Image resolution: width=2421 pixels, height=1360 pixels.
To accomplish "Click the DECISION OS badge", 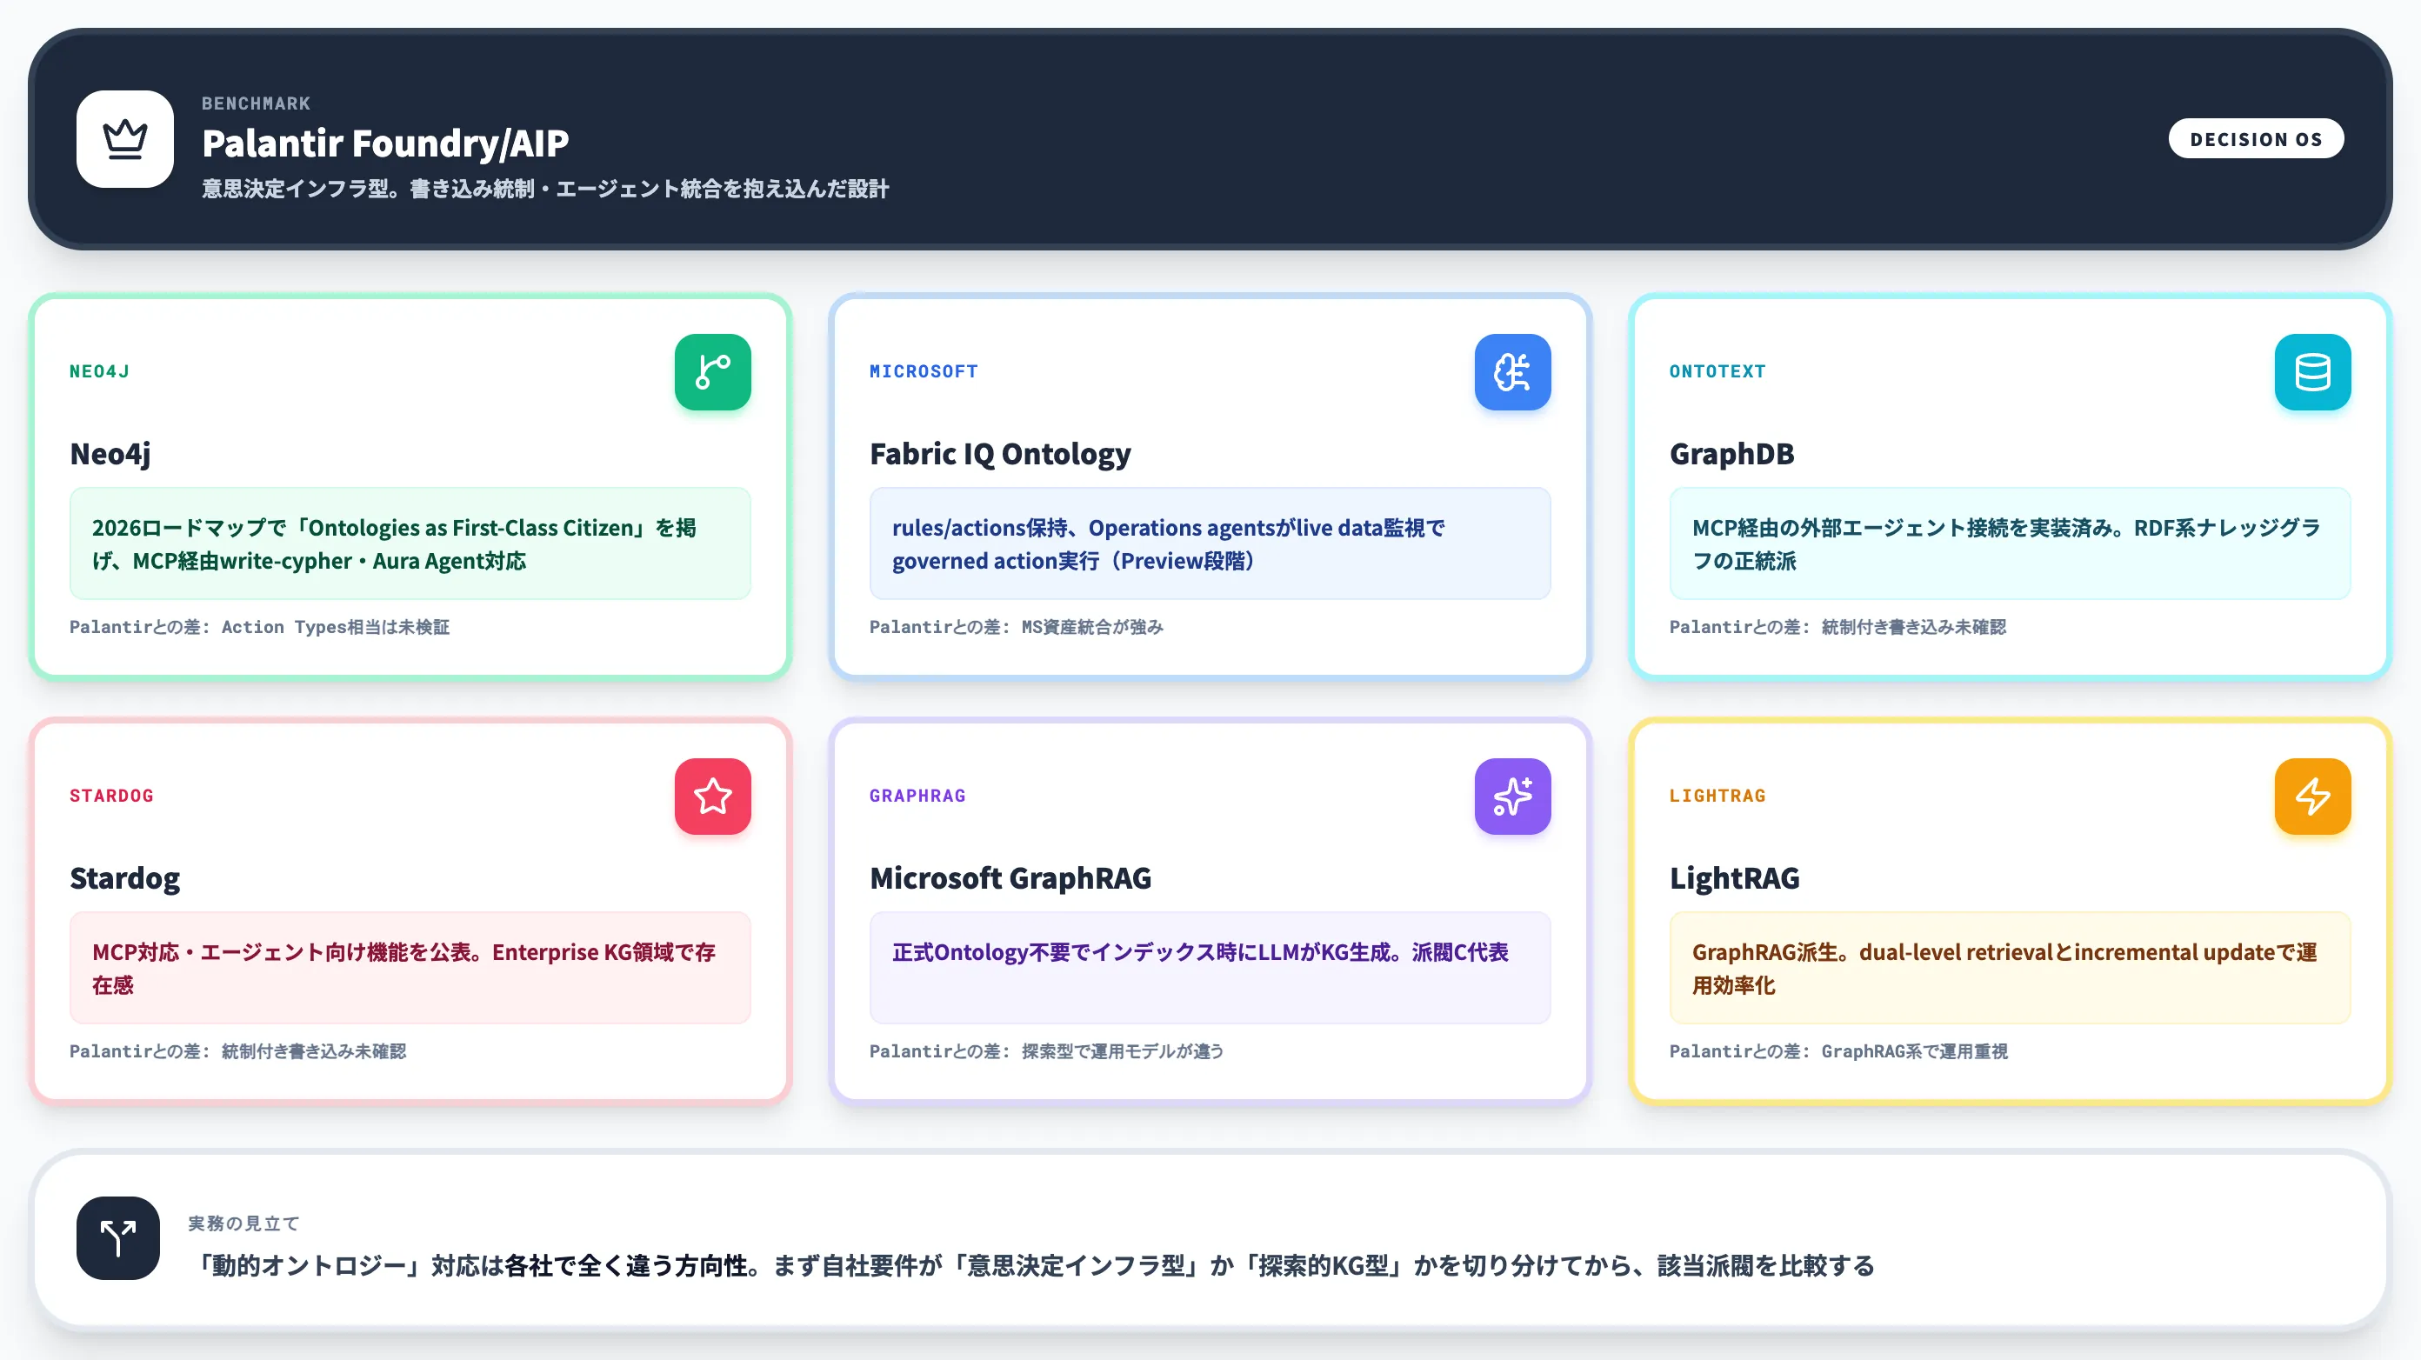I will [2256, 139].
